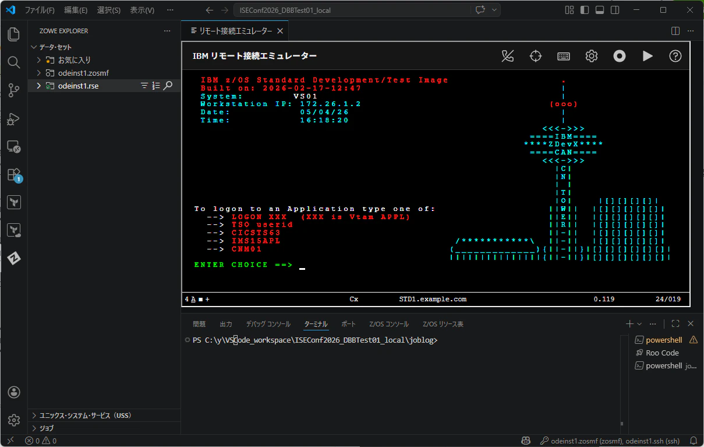Open ファイル(F) menu
This screenshot has height=447, width=704.
coord(40,10)
